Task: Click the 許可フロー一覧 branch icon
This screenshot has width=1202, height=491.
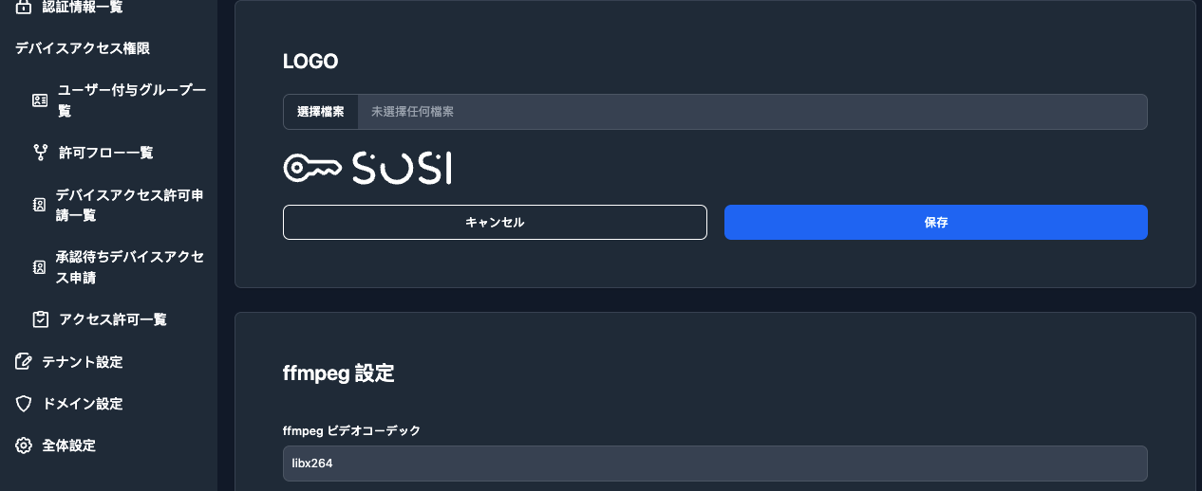Action: coord(40,152)
